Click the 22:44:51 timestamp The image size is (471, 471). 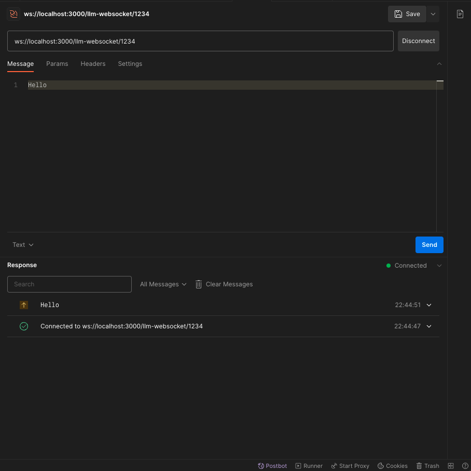pyautogui.click(x=408, y=305)
